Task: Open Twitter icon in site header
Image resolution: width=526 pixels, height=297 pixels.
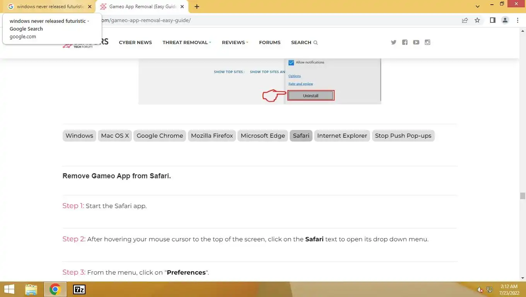Action: click(x=394, y=43)
